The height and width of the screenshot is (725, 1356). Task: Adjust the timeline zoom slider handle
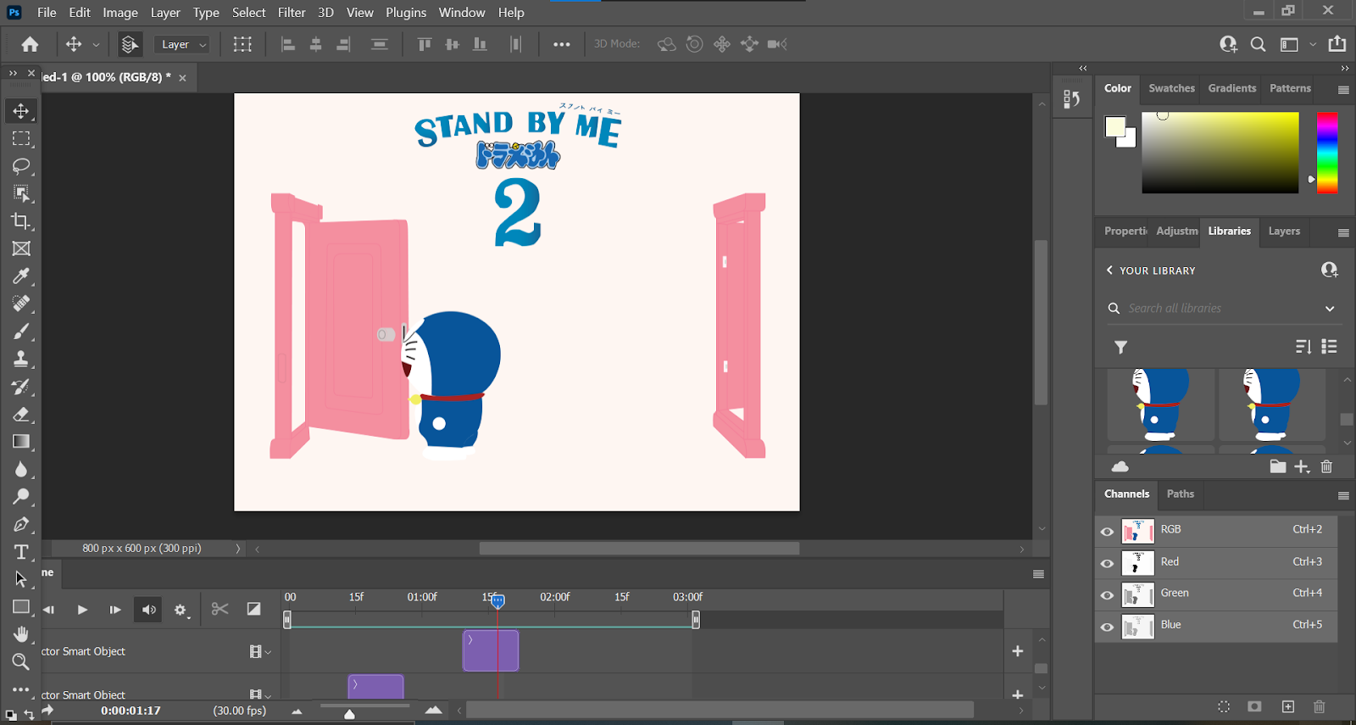pyautogui.click(x=349, y=714)
